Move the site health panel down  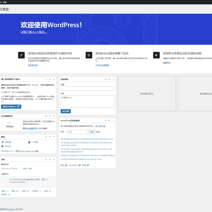50,116
